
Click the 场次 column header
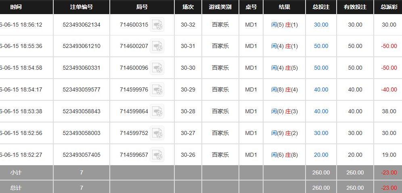click(188, 7)
